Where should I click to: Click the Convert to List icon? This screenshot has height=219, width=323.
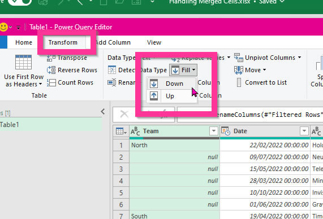(x=239, y=82)
